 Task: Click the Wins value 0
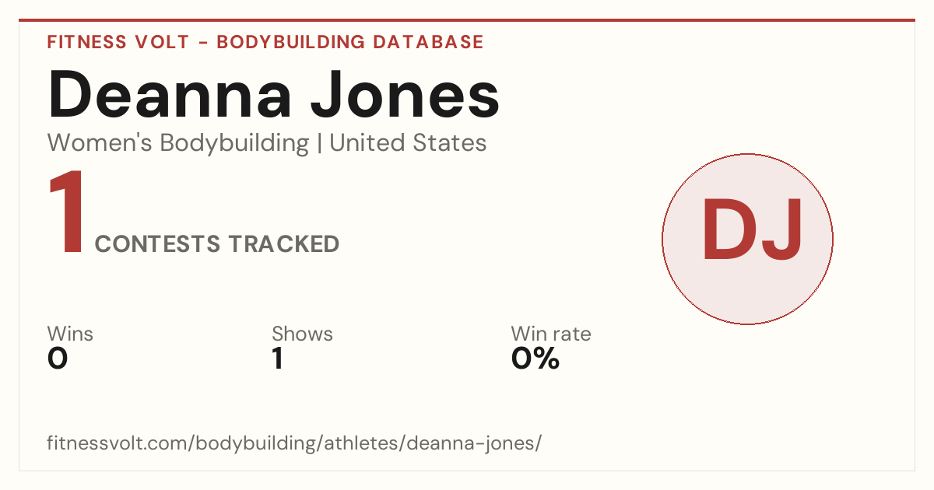[58, 359]
